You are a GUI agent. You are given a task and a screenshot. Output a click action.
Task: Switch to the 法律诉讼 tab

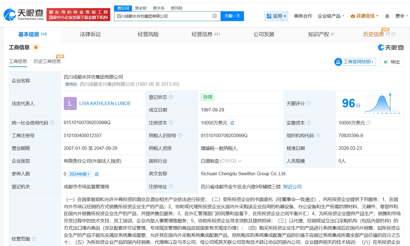coord(90,34)
